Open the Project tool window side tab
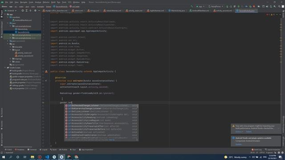This screenshot has height=160, width=285. [2, 14]
